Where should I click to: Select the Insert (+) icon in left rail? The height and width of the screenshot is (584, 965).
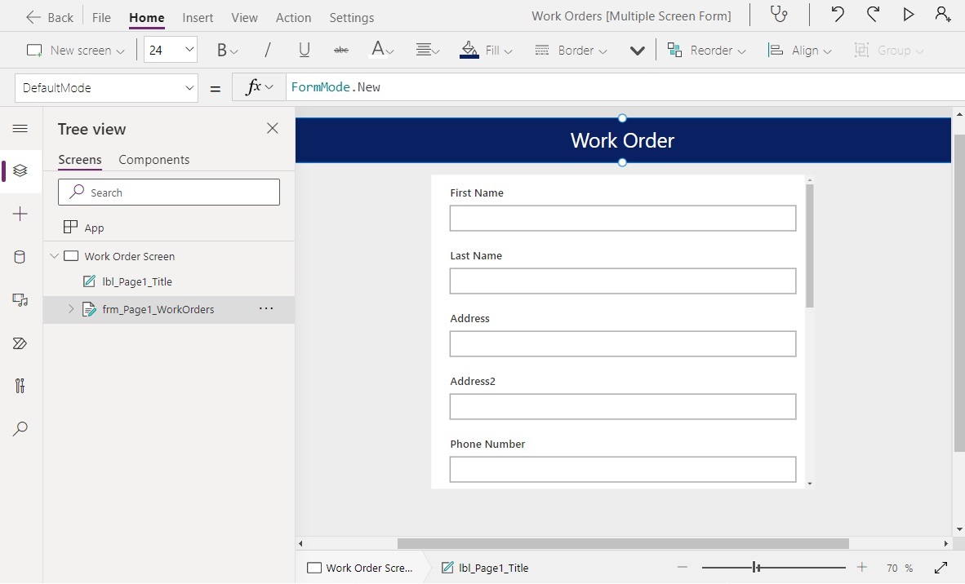pos(20,214)
